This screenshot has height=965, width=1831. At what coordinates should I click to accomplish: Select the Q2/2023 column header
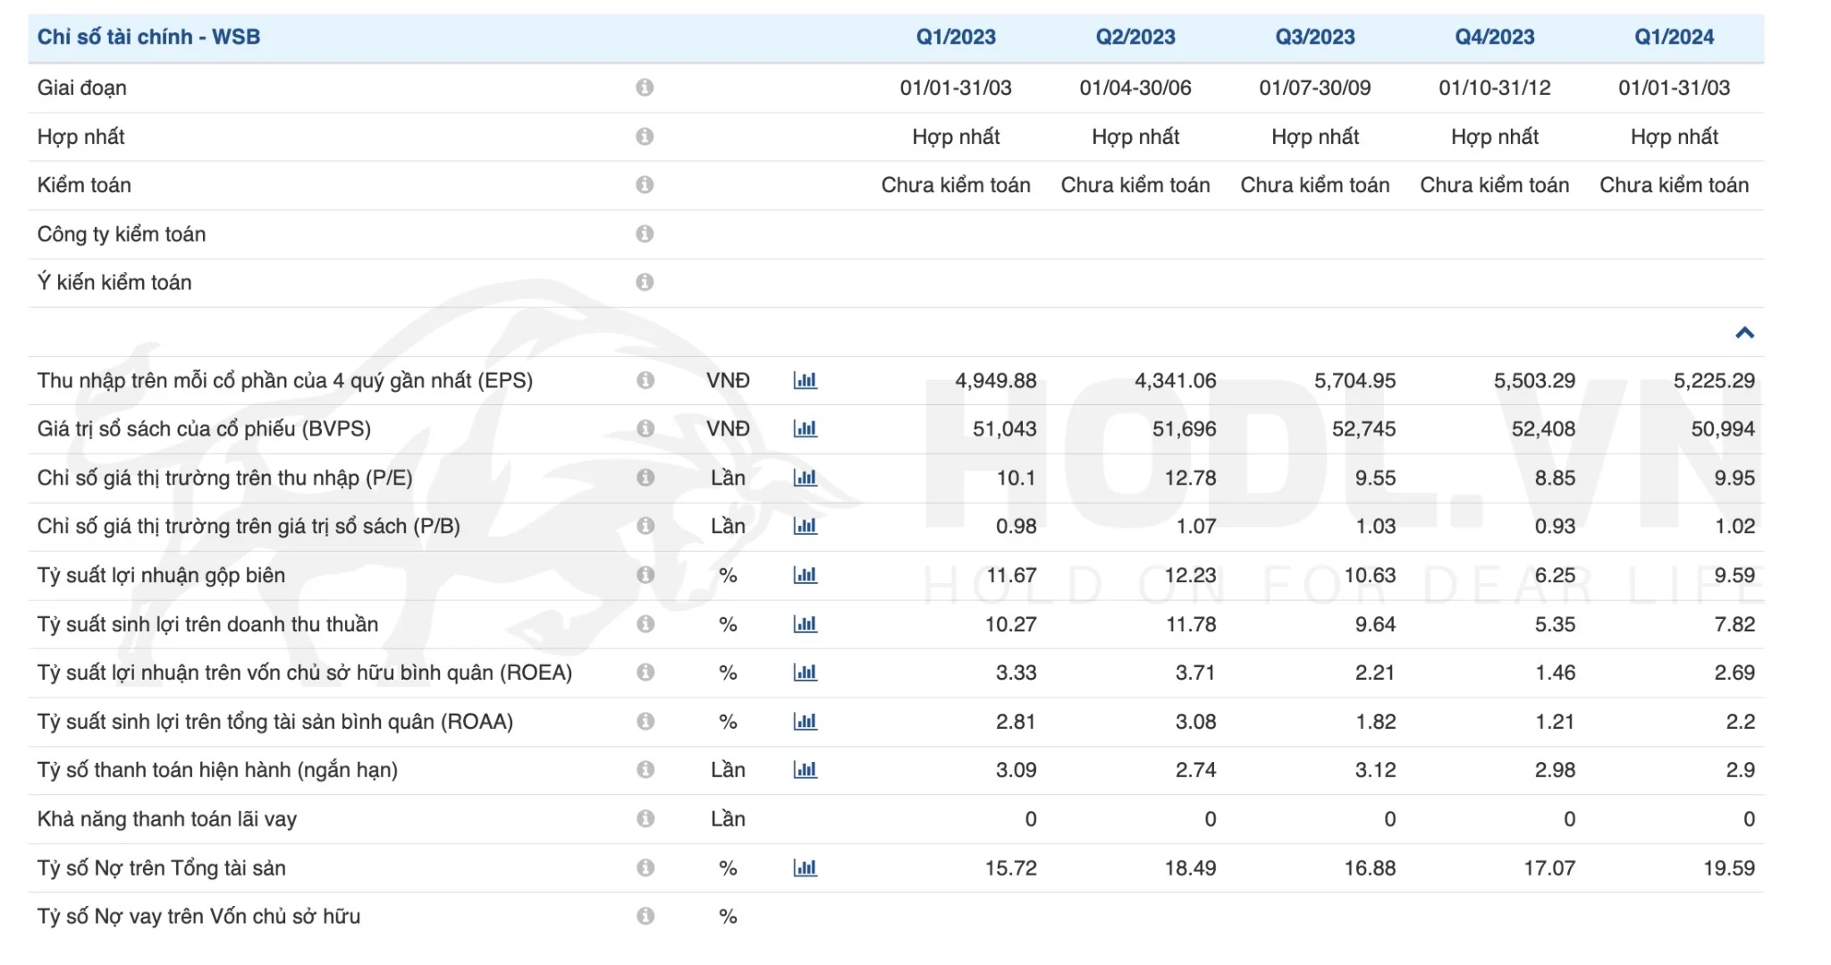point(1135,37)
